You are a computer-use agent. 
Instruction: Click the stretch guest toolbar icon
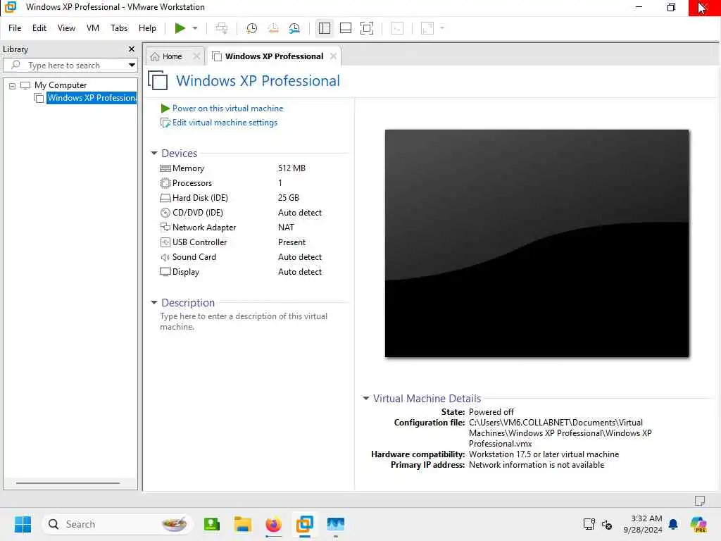427,28
